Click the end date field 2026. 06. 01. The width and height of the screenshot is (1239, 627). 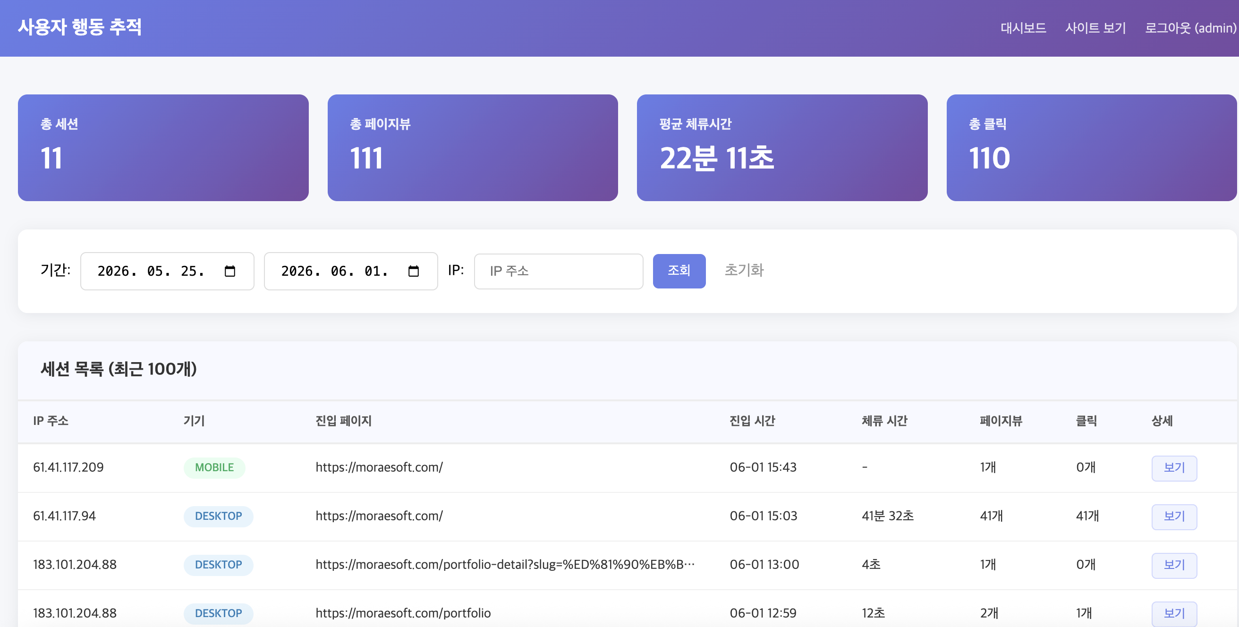click(351, 271)
